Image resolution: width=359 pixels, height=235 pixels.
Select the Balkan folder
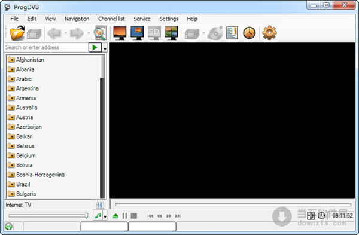point(20,136)
